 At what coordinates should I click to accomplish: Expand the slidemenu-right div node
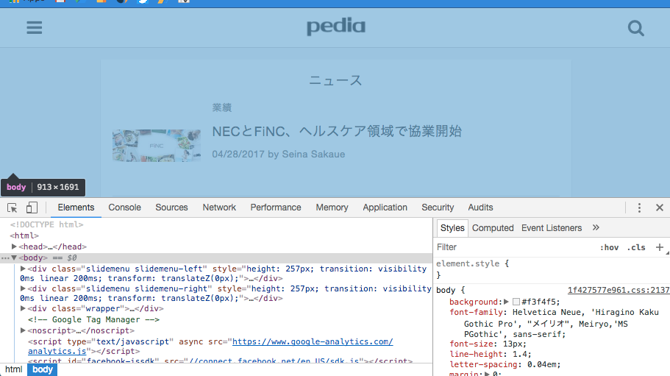pos(23,288)
